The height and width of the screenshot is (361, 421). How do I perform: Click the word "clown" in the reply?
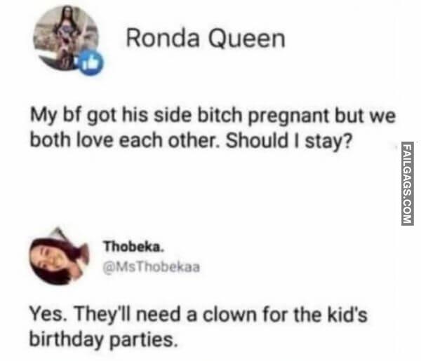[229, 314]
